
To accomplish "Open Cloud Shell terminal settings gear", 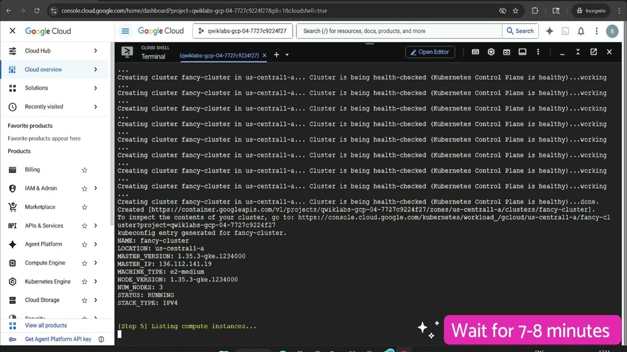I will 491,52.
